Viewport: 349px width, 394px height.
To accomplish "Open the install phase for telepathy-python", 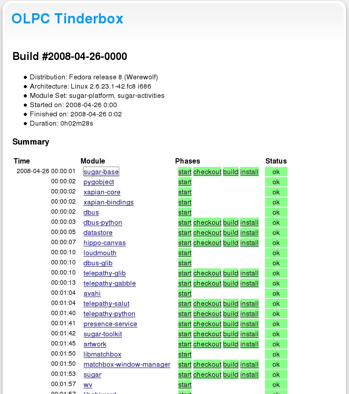I will pyautogui.click(x=250, y=314).
